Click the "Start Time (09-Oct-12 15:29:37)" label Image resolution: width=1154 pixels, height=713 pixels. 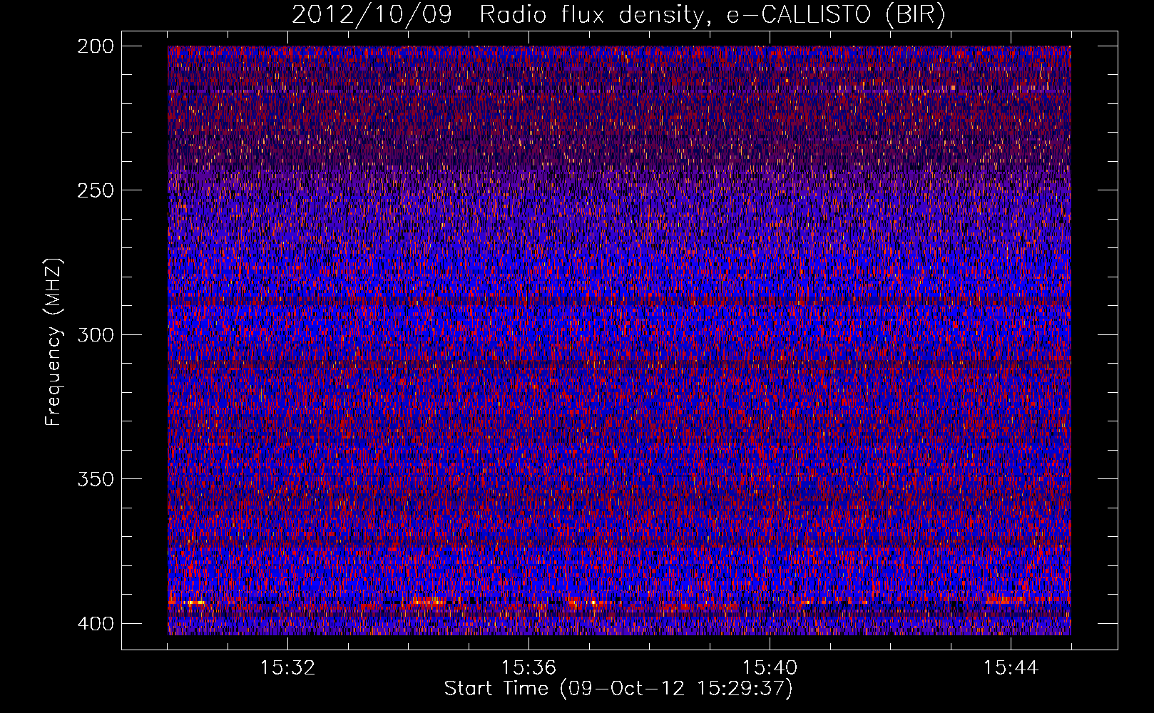[x=618, y=689]
